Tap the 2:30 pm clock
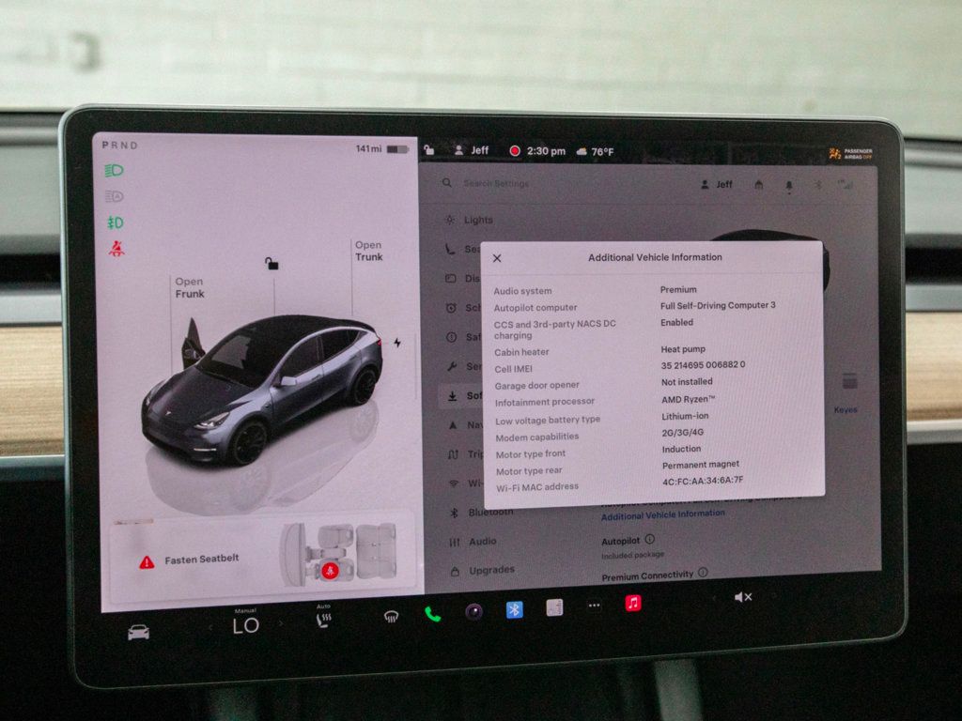The image size is (962, 721). tap(546, 151)
